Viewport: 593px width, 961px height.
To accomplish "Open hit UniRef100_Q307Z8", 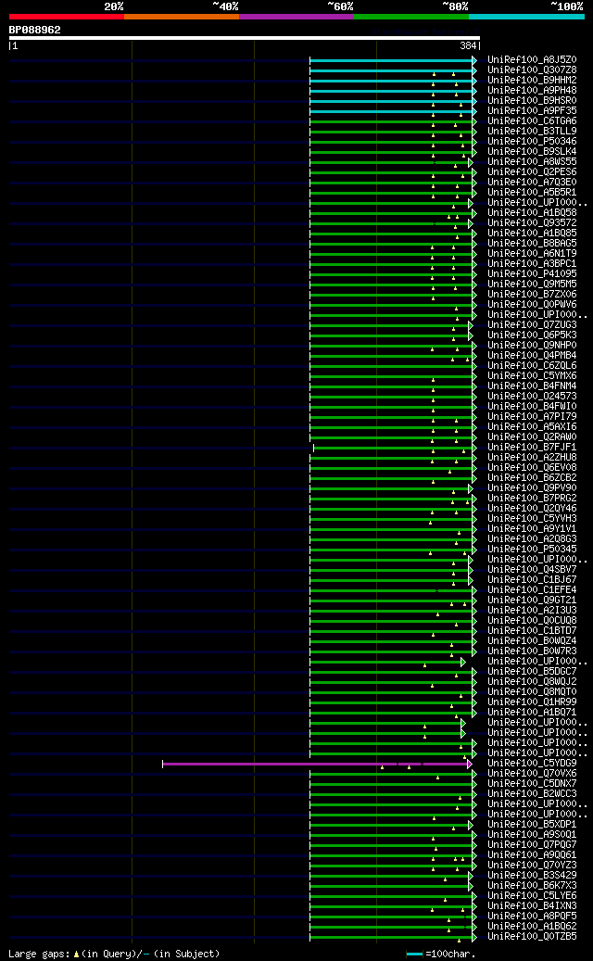I will coord(532,70).
